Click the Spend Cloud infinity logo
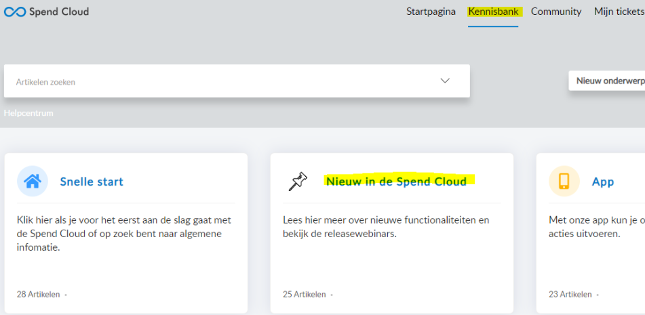The image size is (645, 315). click(15, 12)
